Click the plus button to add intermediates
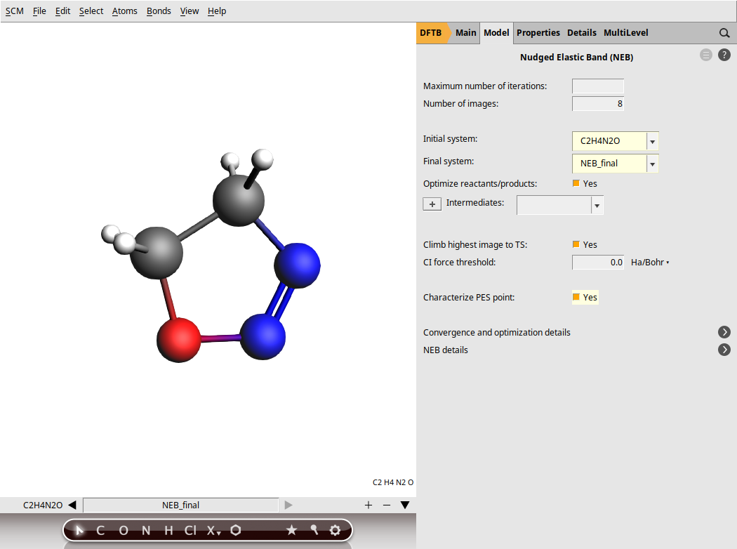The width and height of the screenshot is (737, 549). point(432,204)
